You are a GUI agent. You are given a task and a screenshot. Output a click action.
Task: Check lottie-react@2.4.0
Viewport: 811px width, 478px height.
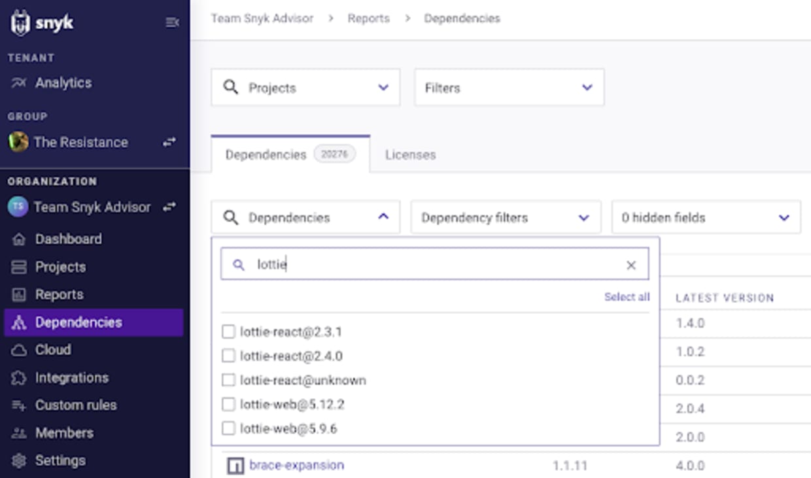coord(228,356)
